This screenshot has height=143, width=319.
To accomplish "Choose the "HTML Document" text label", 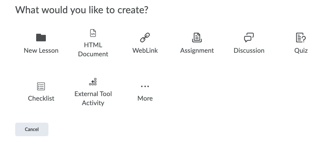I will (x=93, y=49).
